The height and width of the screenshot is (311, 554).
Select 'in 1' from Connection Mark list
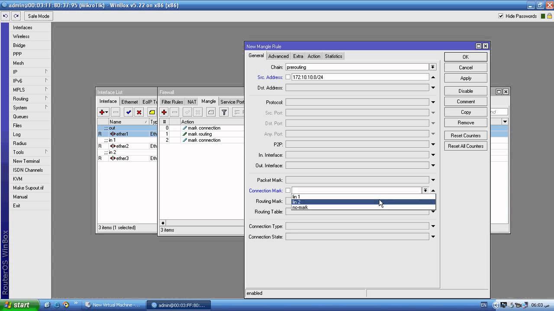pos(363,197)
